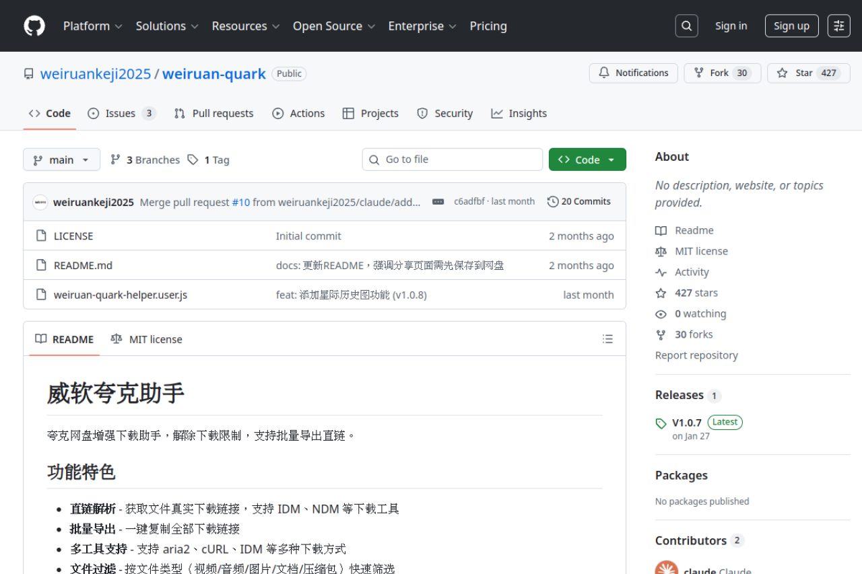Open the weiruankeji2025 avatar in commit row
Image resolution: width=862 pixels, height=574 pixels.
coord(40,202)
